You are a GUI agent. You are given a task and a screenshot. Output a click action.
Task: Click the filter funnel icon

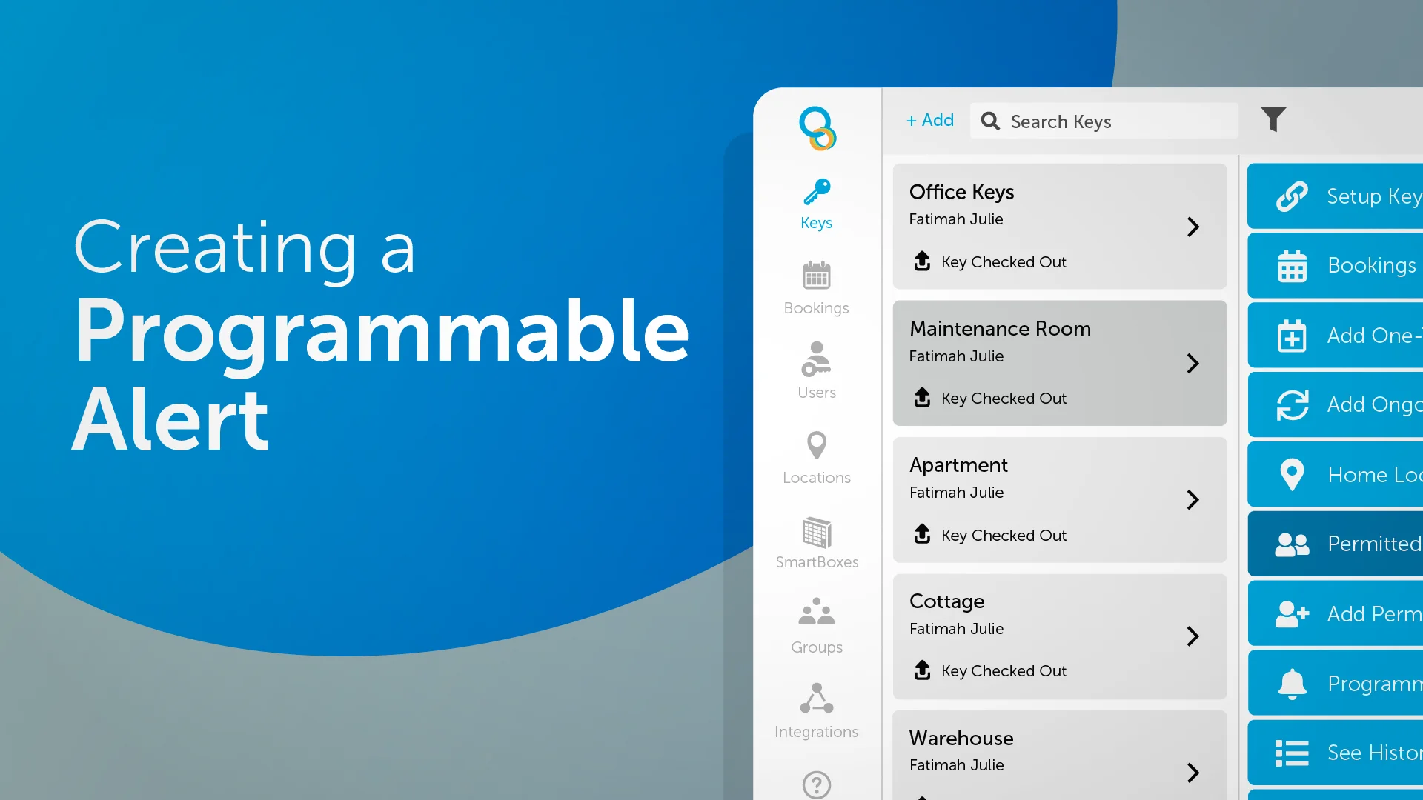(x=1273, y=120)
